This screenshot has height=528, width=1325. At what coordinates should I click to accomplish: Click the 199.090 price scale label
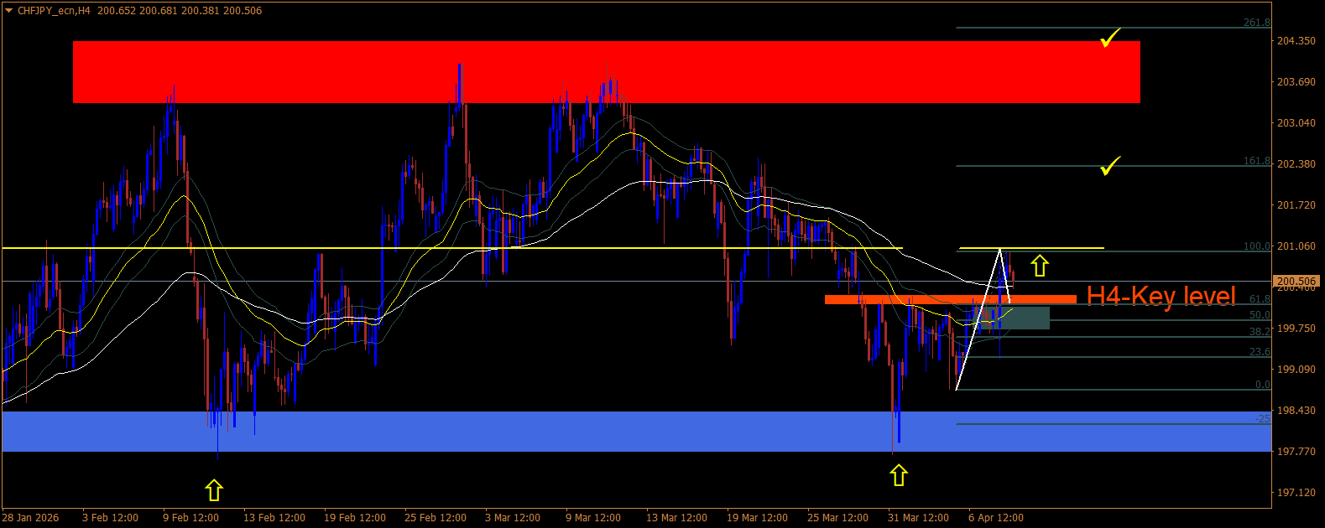coord(1296,369)
